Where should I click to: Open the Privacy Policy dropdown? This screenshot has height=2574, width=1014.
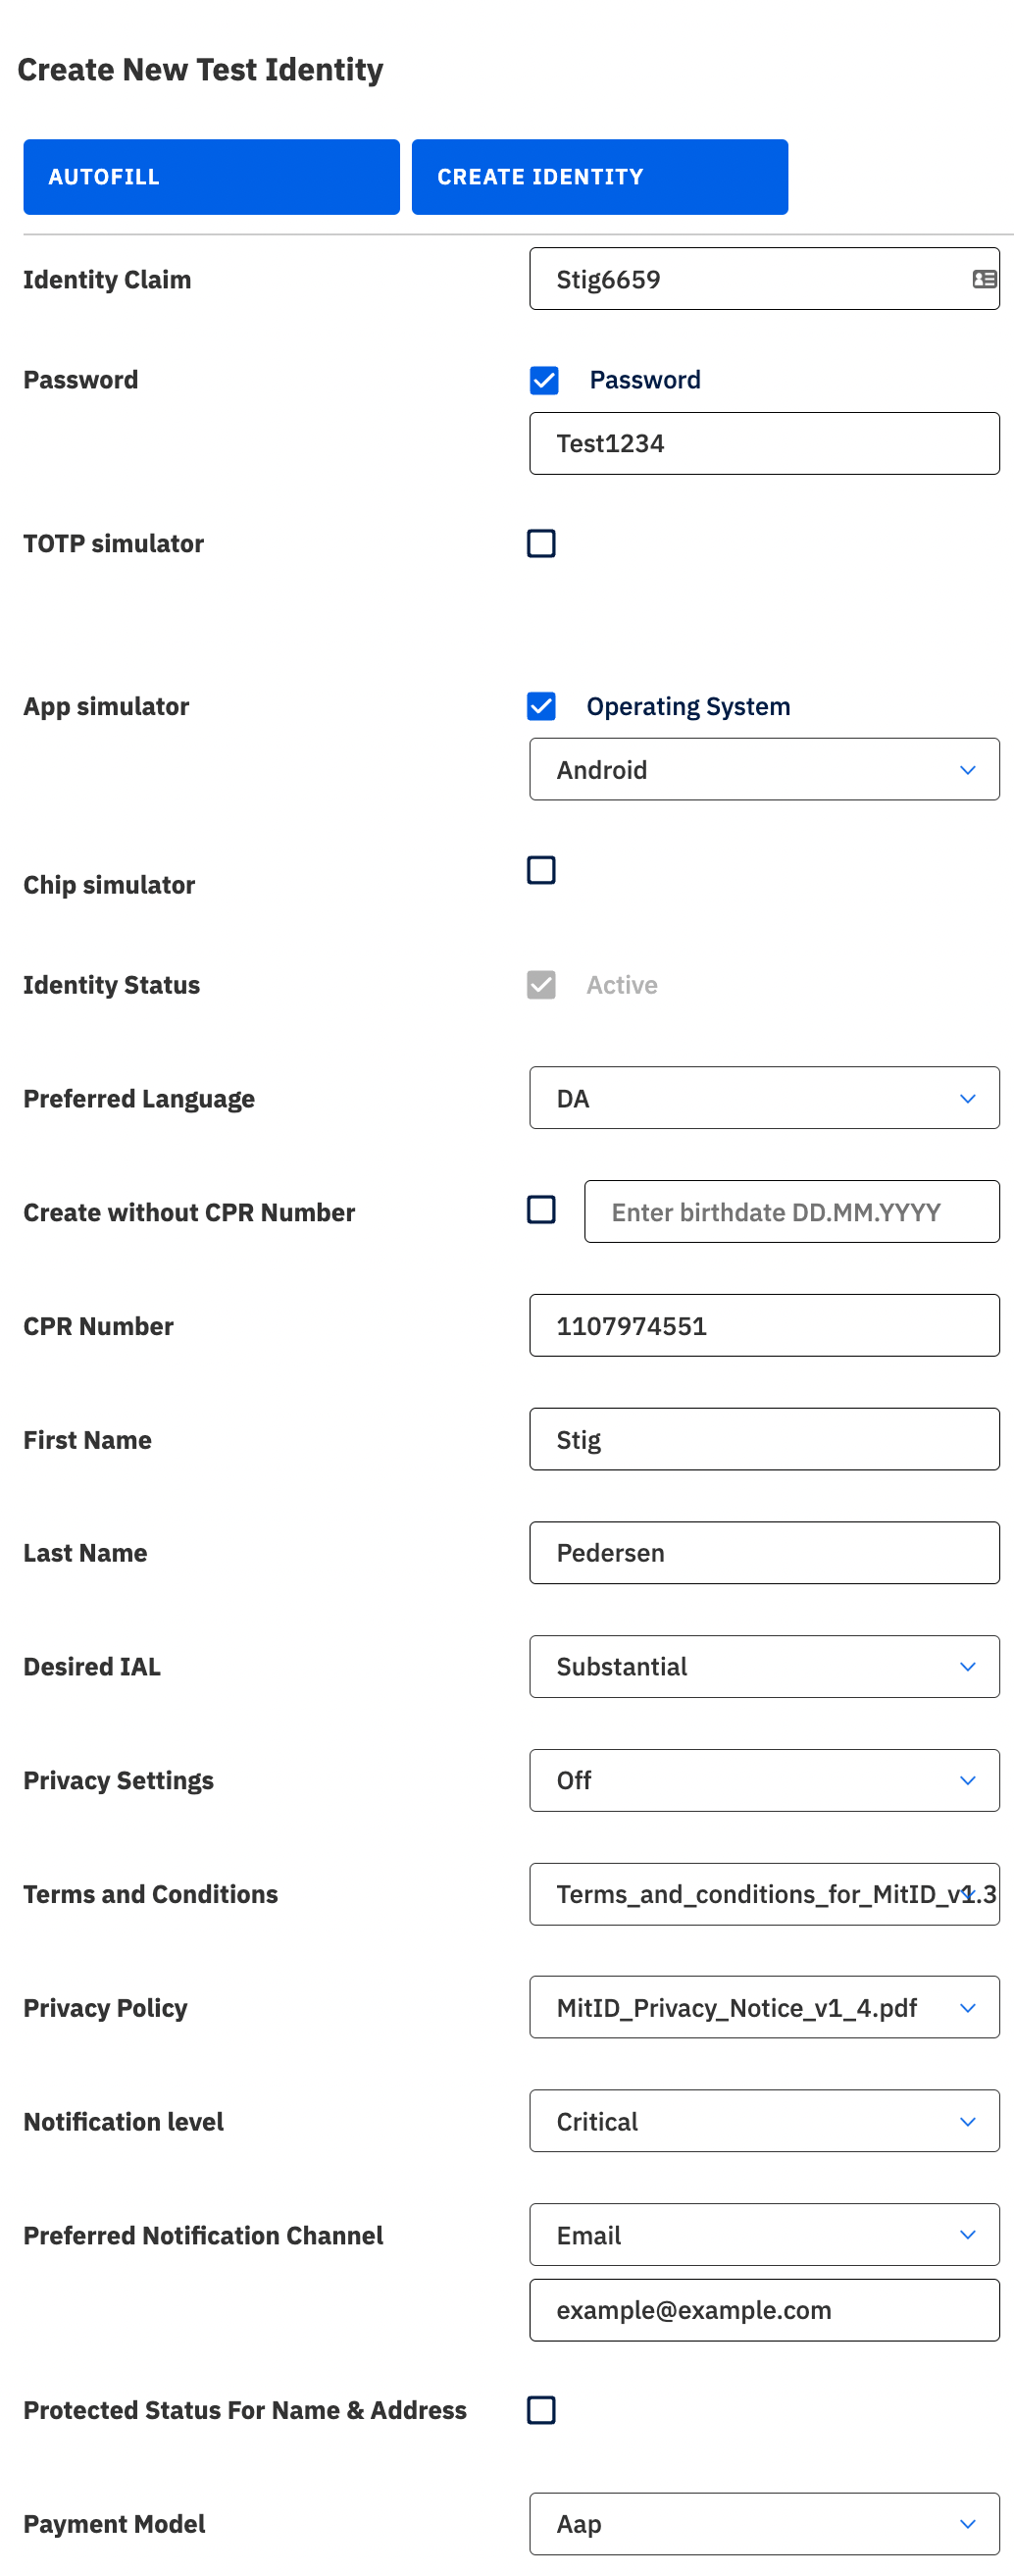point(763,2006)
